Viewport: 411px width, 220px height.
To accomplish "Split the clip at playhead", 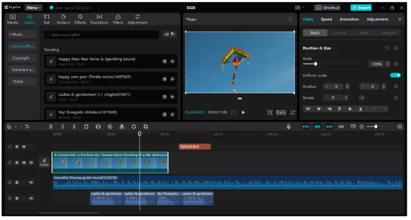I will pyautogui.click(x=51, y=127).
